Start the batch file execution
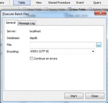 pos(74,96)
